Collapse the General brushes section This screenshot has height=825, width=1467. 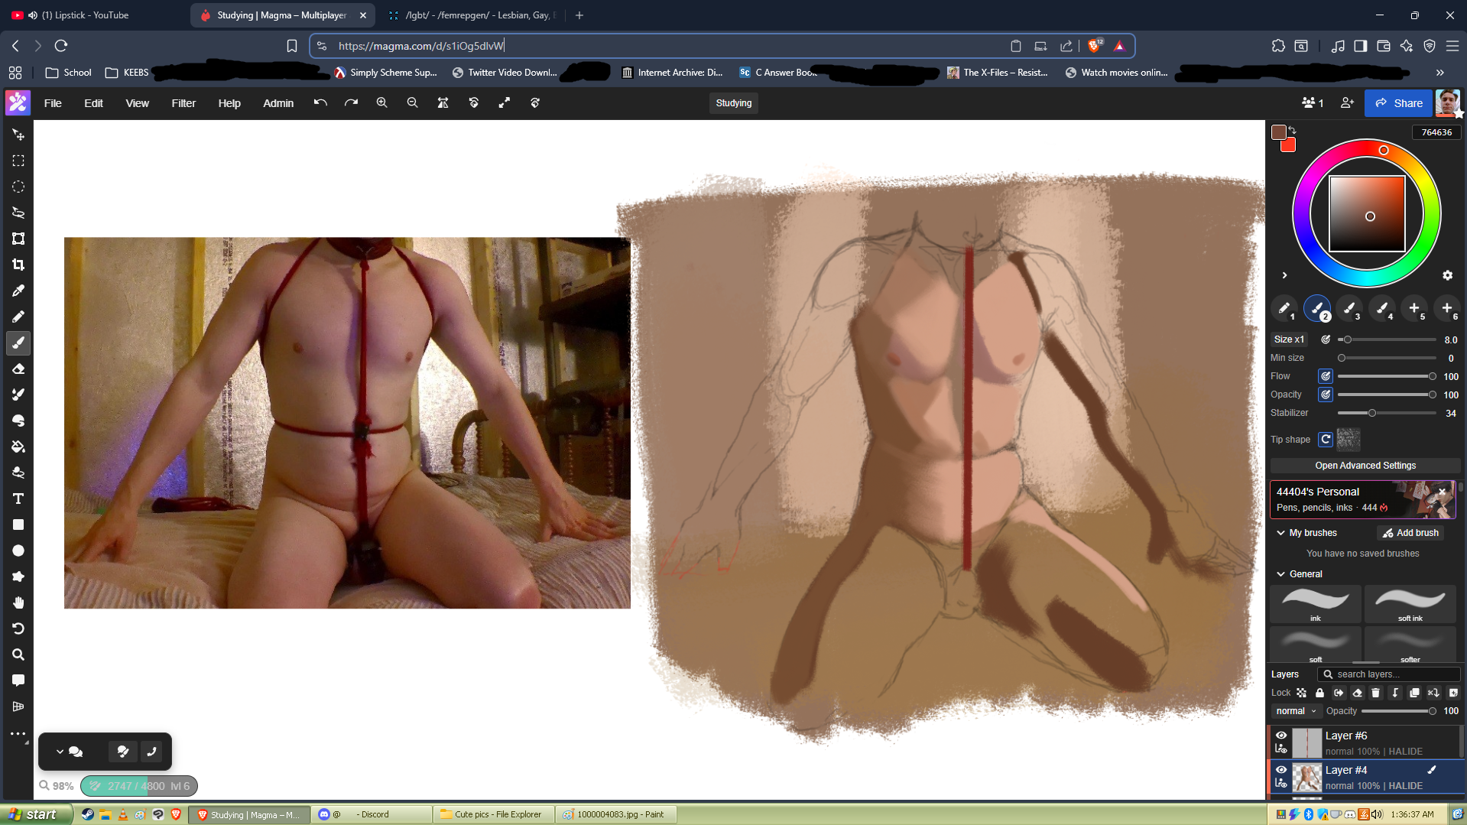point(1280,574)
